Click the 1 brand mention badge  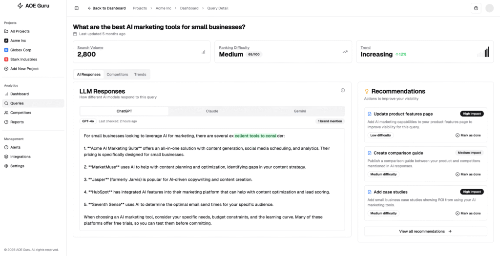pos(330,121)
